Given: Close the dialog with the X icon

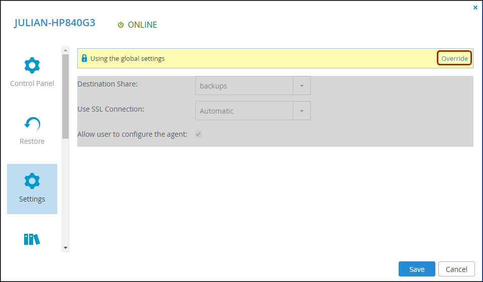Looking at the screenshot, I should (475, 8).
